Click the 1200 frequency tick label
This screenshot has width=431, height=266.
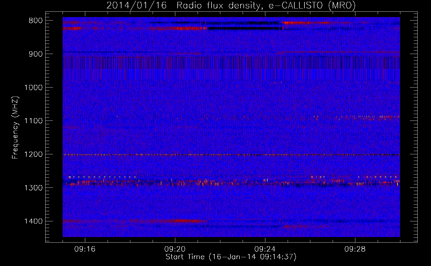coord(33,154)
